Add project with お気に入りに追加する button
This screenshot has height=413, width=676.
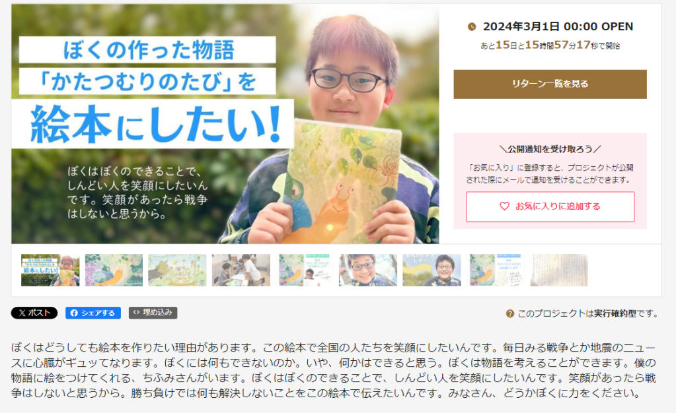550,206
